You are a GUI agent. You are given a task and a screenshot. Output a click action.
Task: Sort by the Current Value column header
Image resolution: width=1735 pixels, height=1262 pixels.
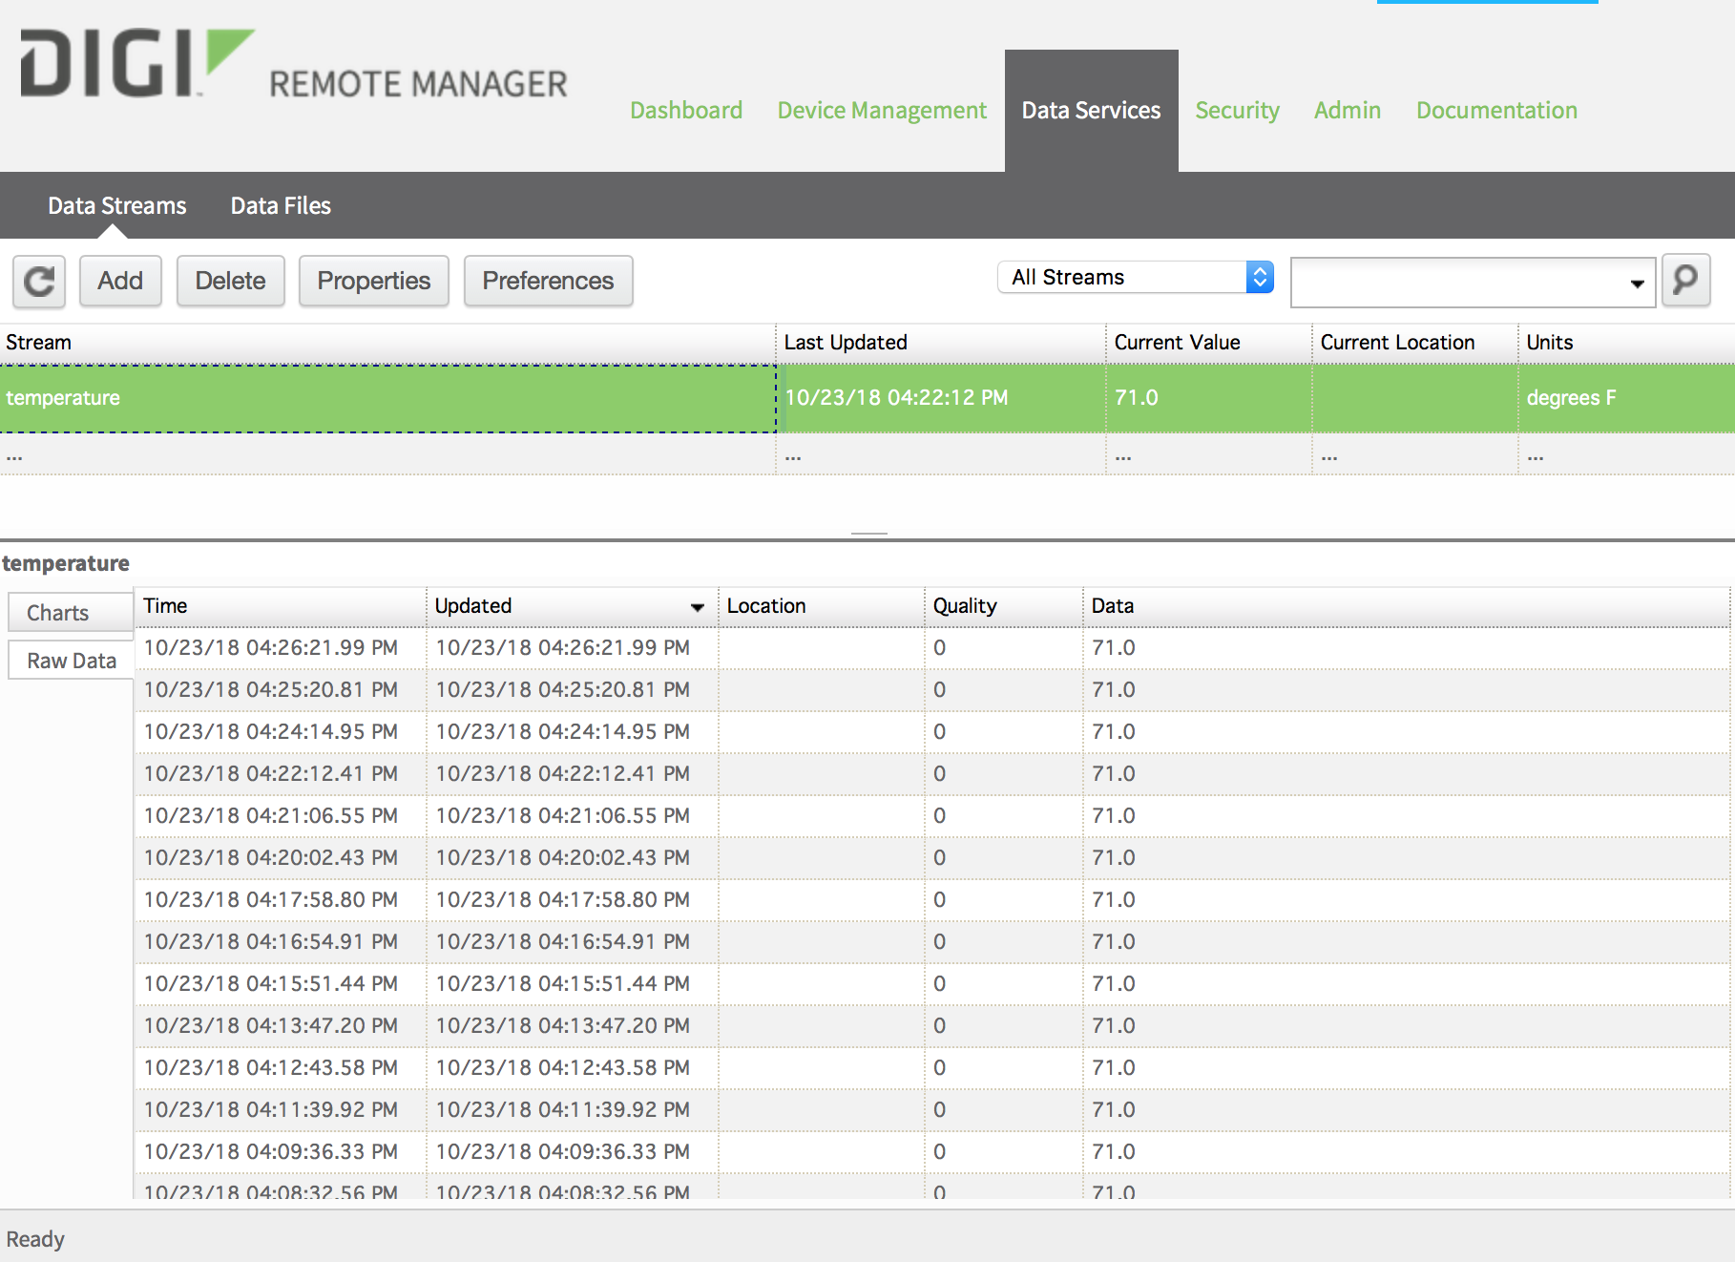(x=1209, y=343)
